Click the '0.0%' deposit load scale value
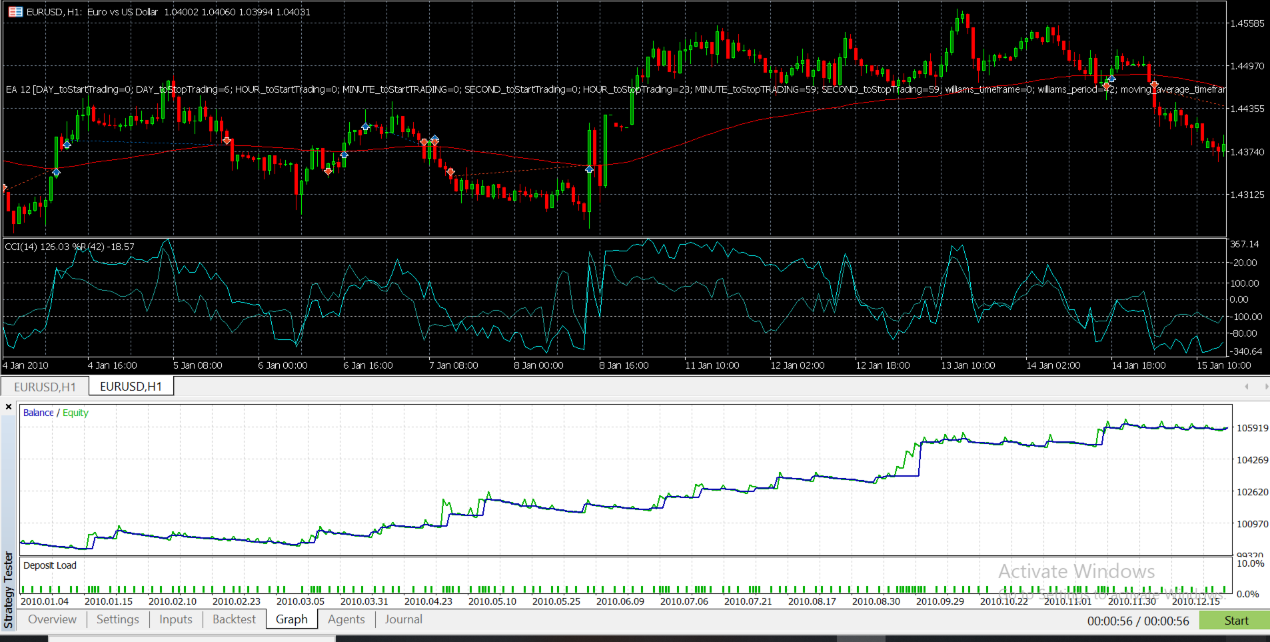Viewport: 1270px width, 642px height. point(1248,594)
